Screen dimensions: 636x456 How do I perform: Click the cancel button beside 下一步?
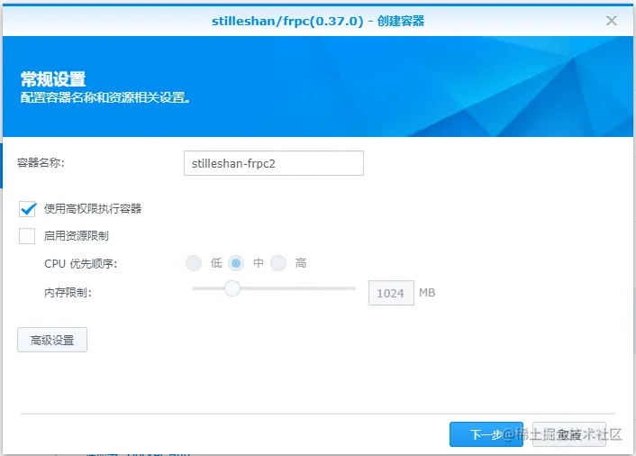coord(568,434)
